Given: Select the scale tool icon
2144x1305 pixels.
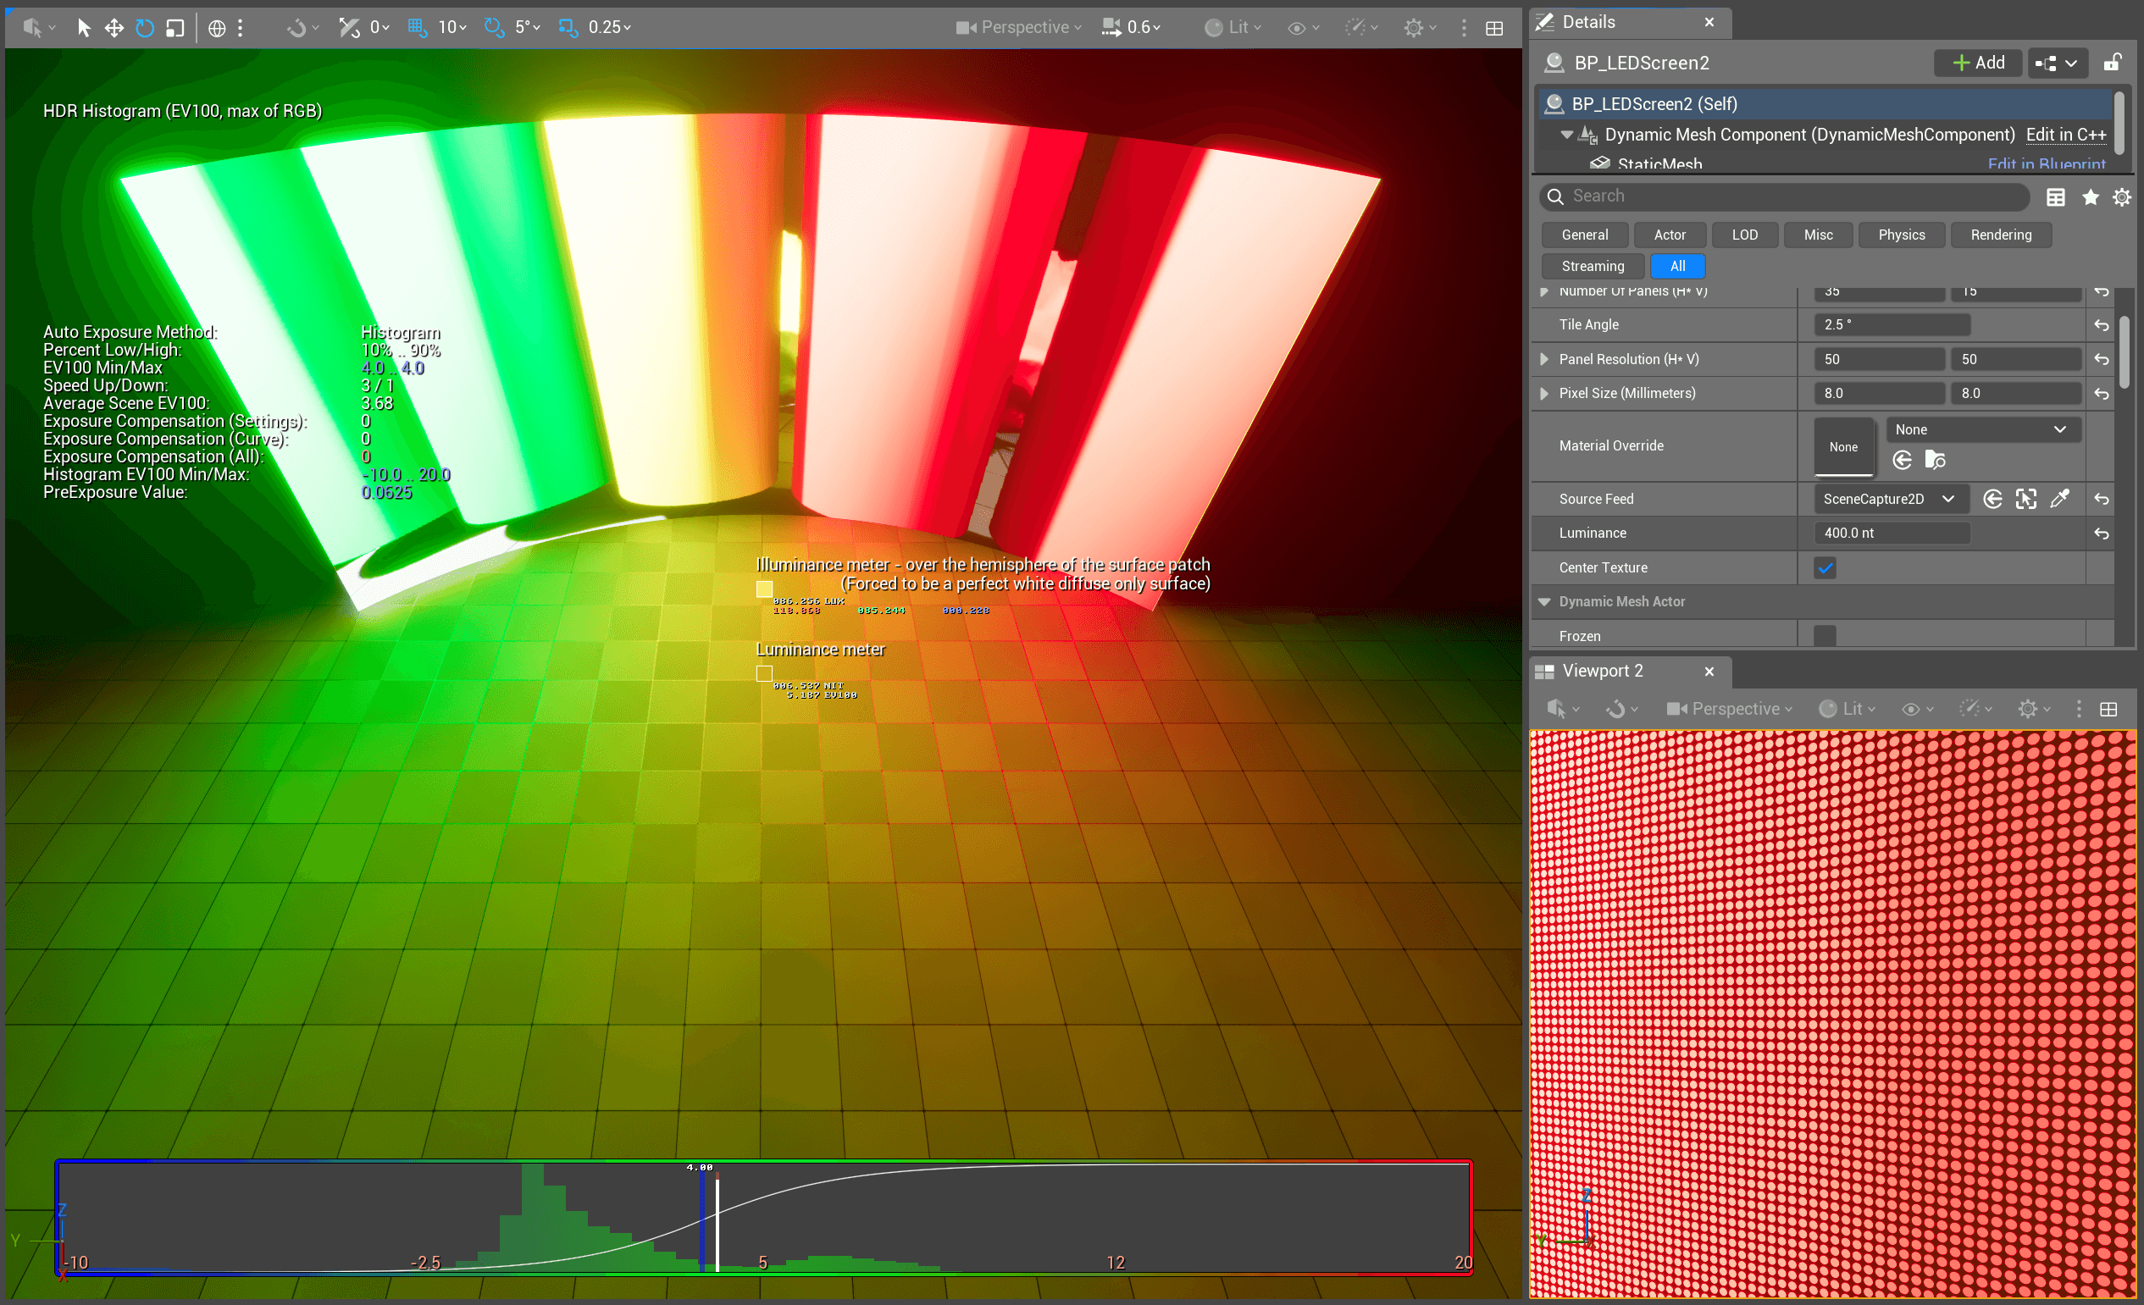Looking at the screenshot, I should [175, 28].
